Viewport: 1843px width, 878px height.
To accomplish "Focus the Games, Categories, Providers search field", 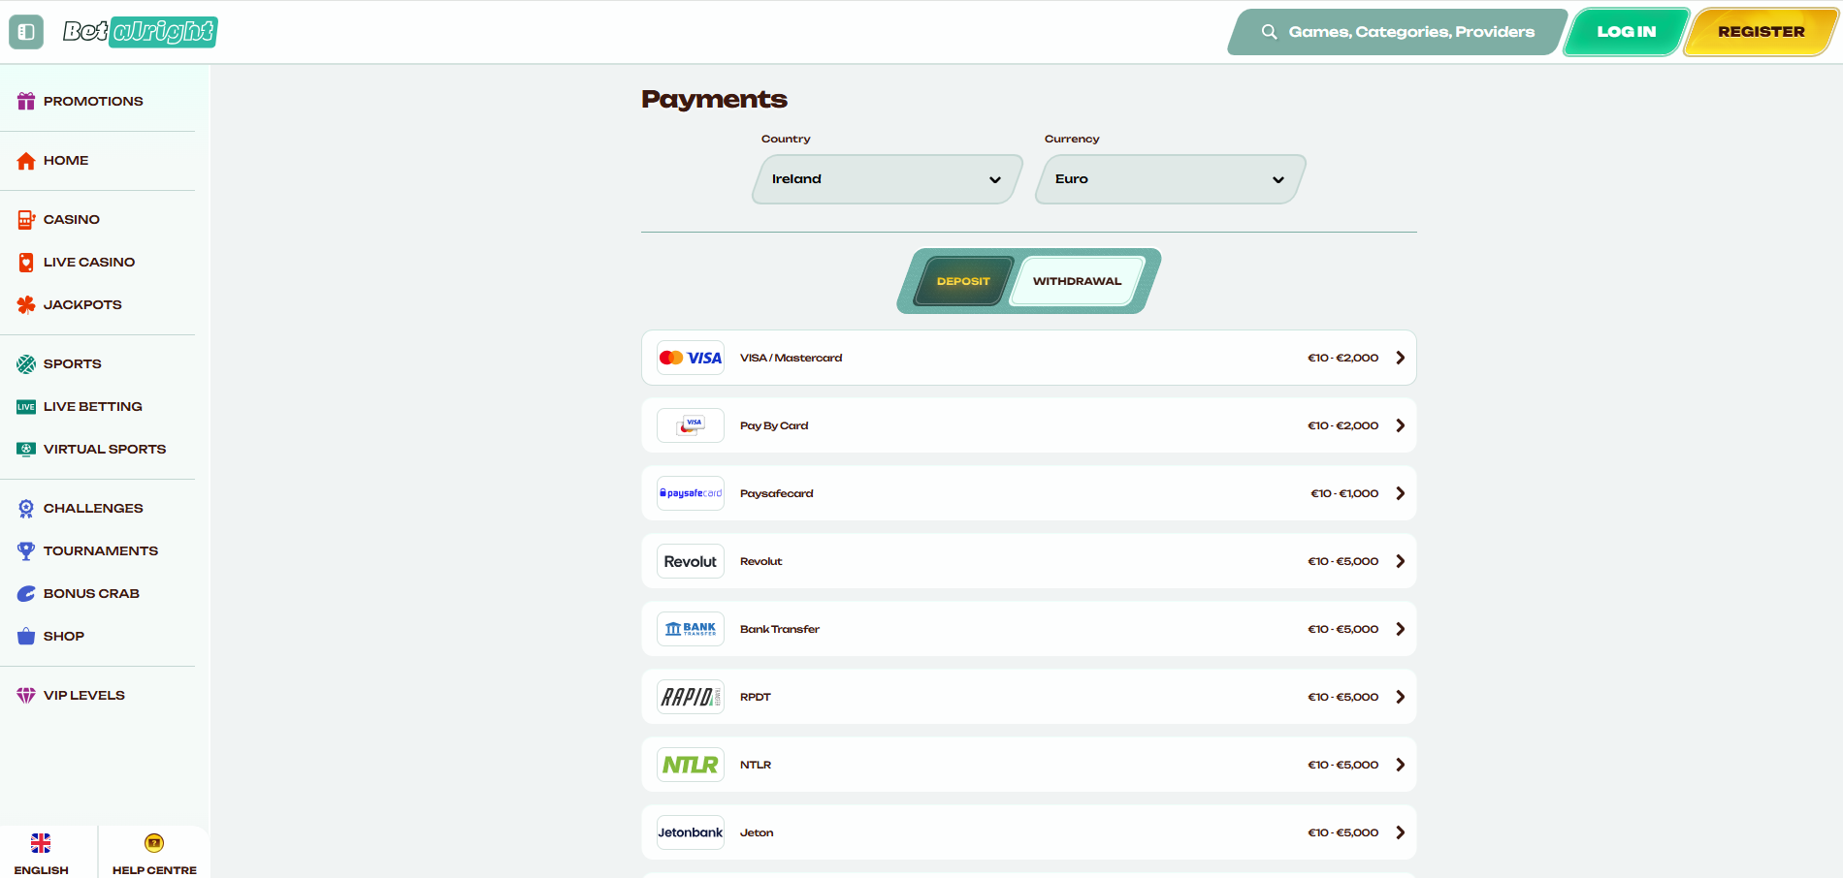I will (x=1397, y=32).
